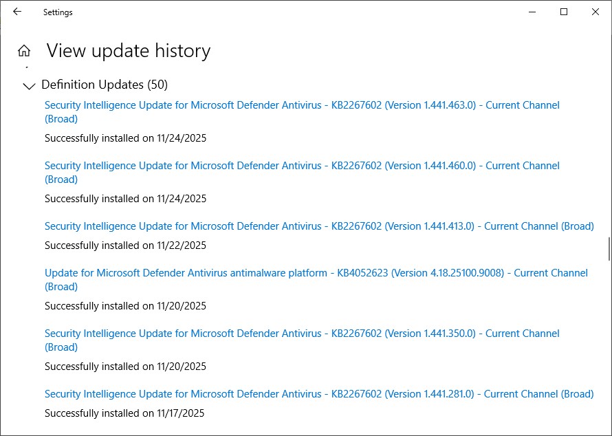Open the Settings Home icon

point(24,51)
